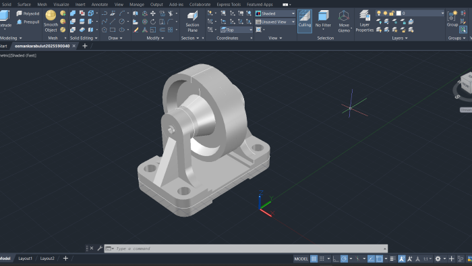This screenshot has height=266, width=472.
Task: Open the Visualize ribbon tab
Action: [x=61, y=4]
